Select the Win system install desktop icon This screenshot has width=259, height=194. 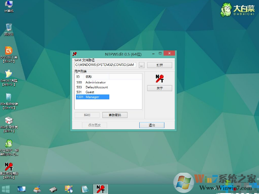9,101
